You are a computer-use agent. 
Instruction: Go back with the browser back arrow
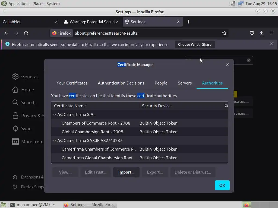coord(7,33)
